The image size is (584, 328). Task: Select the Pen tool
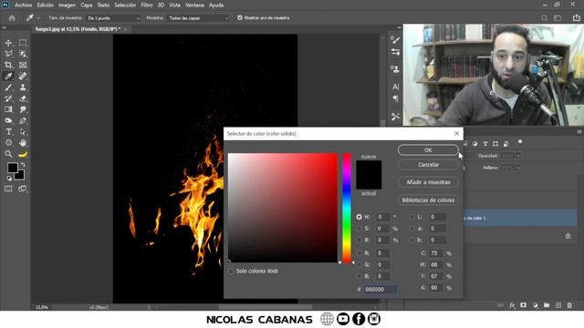pos(23,120)
